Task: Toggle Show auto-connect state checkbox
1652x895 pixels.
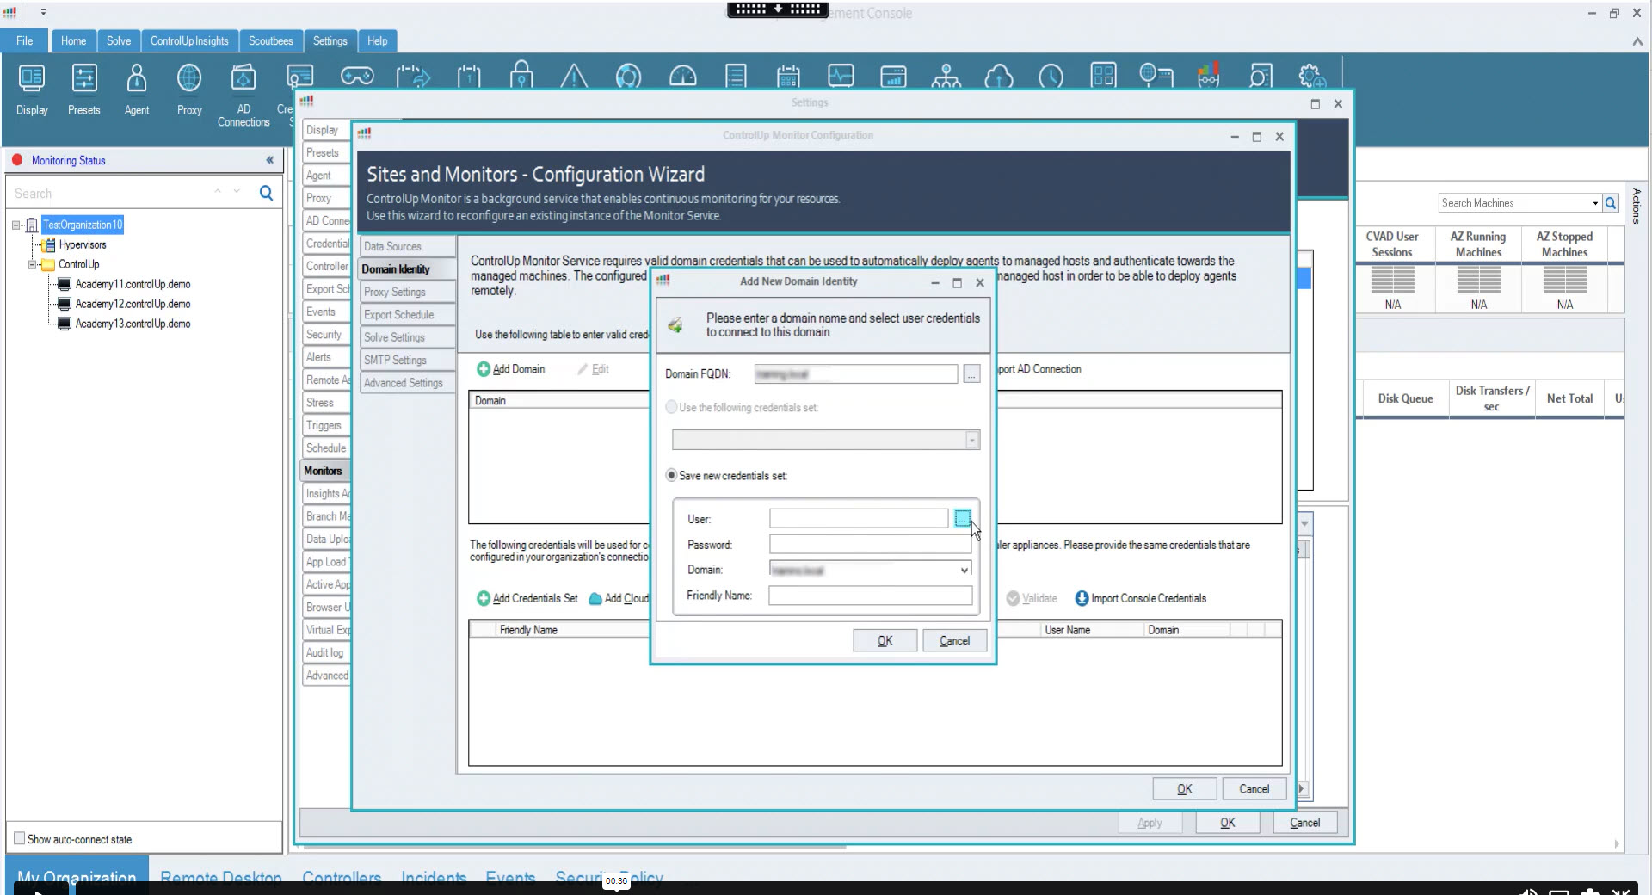Action: [x=19, y=838]
